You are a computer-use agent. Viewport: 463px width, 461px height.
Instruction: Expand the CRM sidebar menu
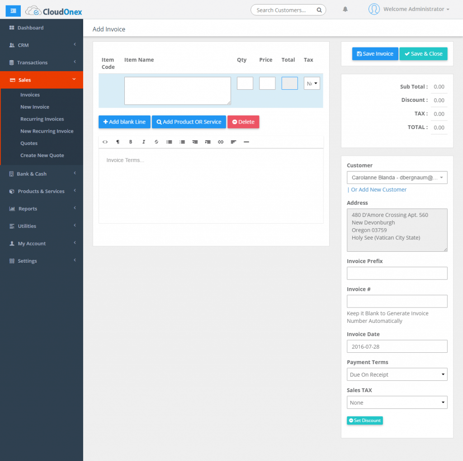pos(42,45)
